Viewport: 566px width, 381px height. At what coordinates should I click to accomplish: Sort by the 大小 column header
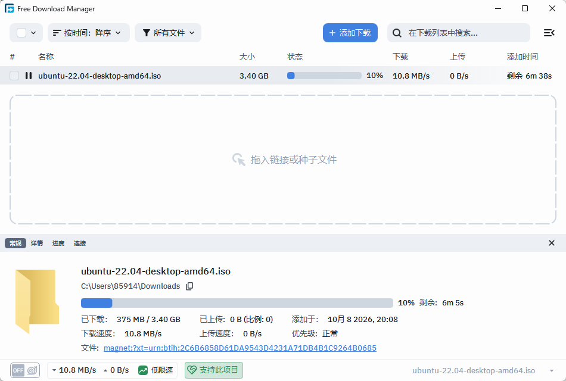pos(247,57)
